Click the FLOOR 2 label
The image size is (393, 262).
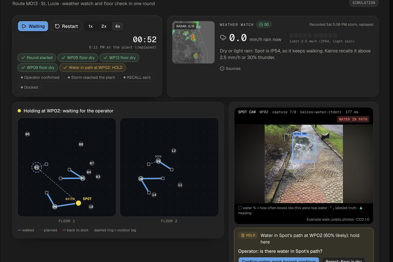click(x=169, y=221)
